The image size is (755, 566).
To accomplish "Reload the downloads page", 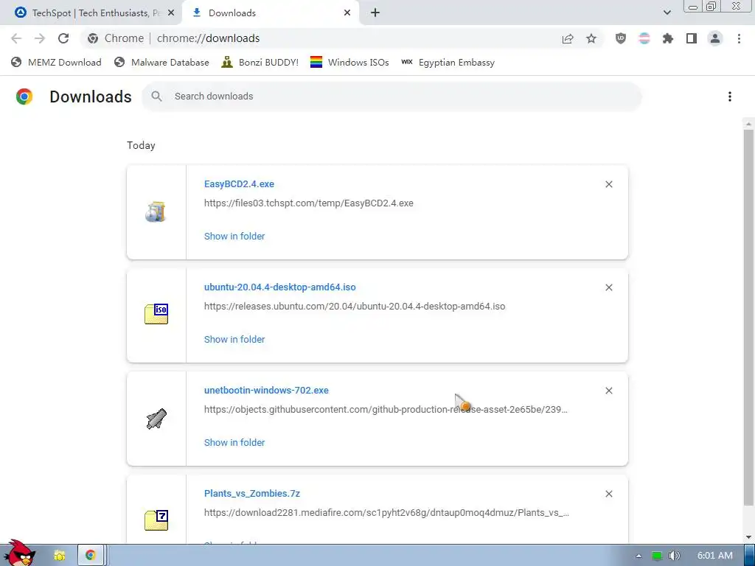I will (63, 38).
